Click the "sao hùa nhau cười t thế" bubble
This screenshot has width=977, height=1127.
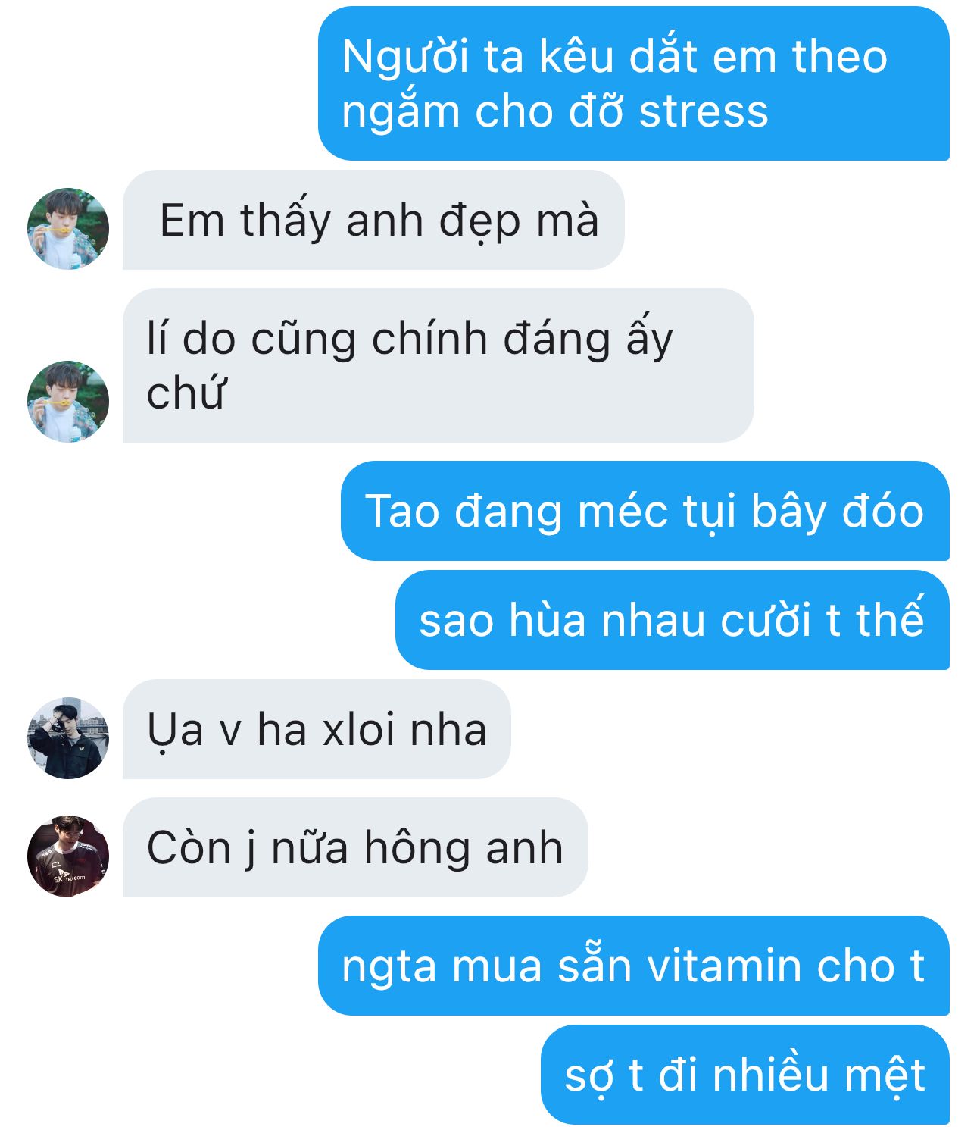tap(673, 620)
